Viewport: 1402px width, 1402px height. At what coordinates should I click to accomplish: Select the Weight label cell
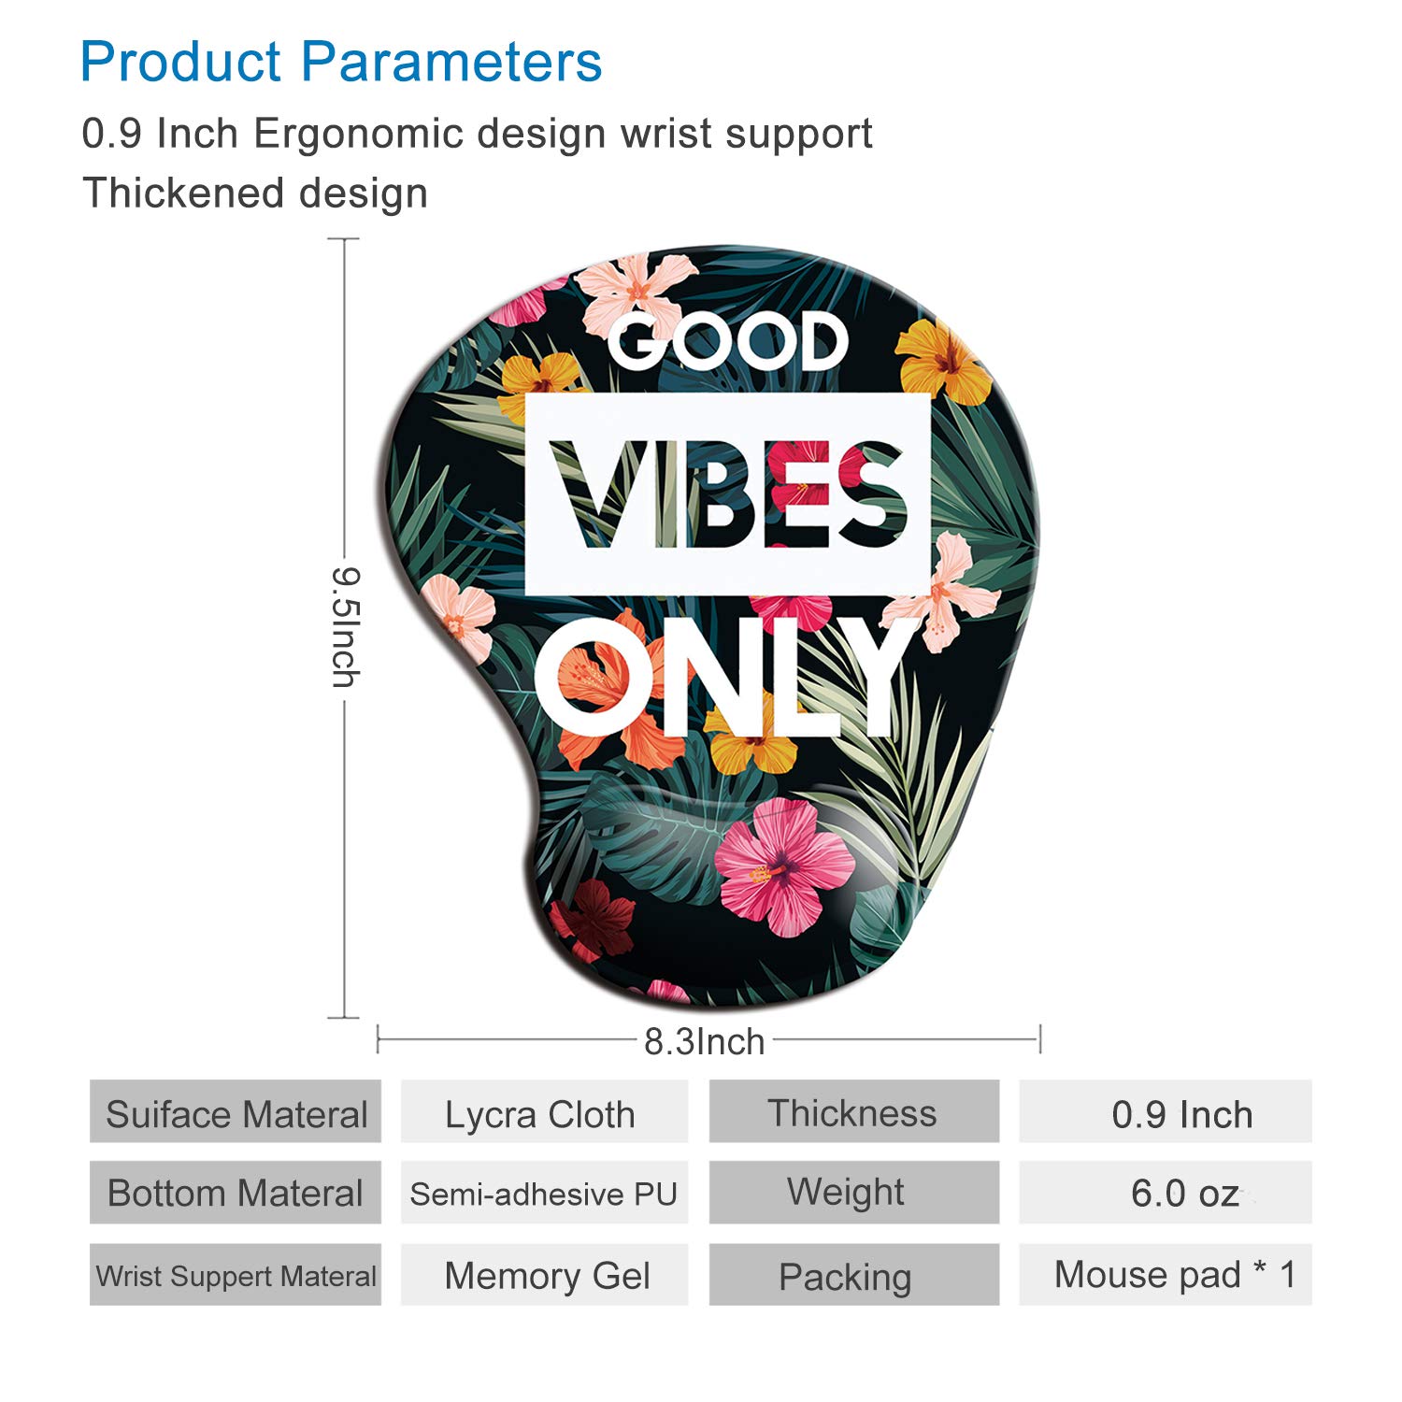tap(853, 1193)
